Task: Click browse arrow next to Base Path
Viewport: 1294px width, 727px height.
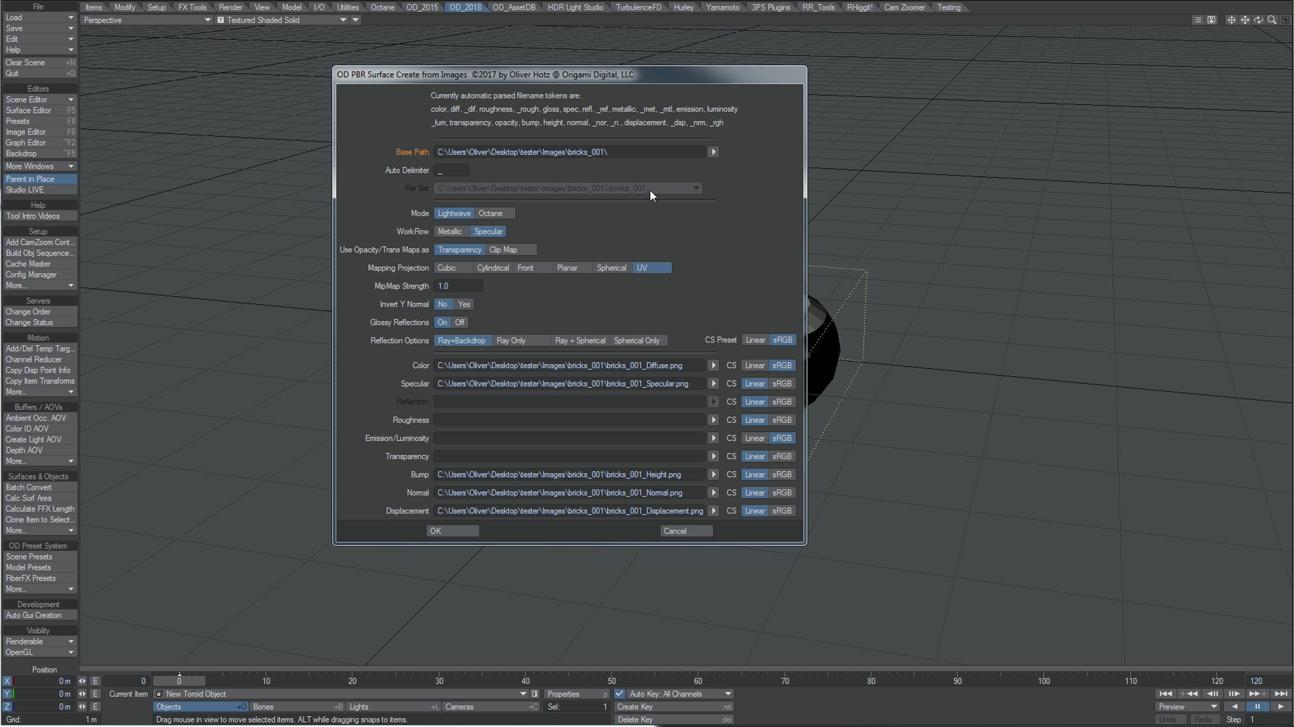Action: pos(713,152)
